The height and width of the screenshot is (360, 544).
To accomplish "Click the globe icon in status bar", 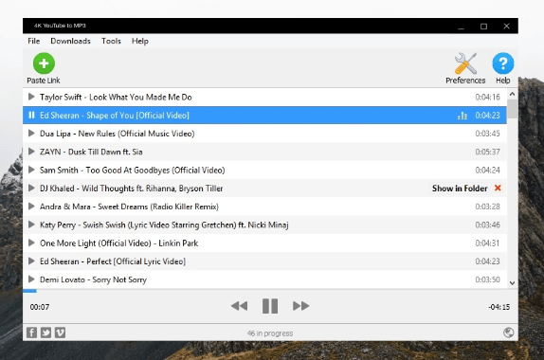I will pyautogui.click(x=509, y=333).
